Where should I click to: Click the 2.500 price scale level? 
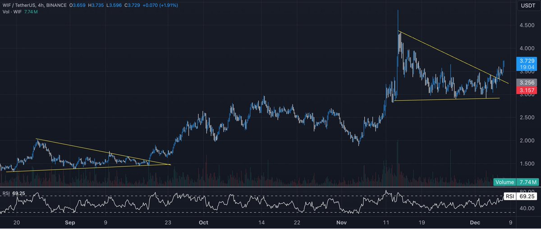(x=527, y=117)
